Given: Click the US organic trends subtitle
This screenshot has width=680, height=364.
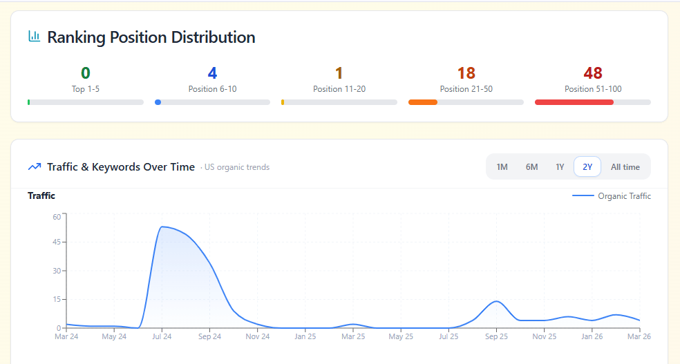Looking at the screenshot, I should click(237, 167).
